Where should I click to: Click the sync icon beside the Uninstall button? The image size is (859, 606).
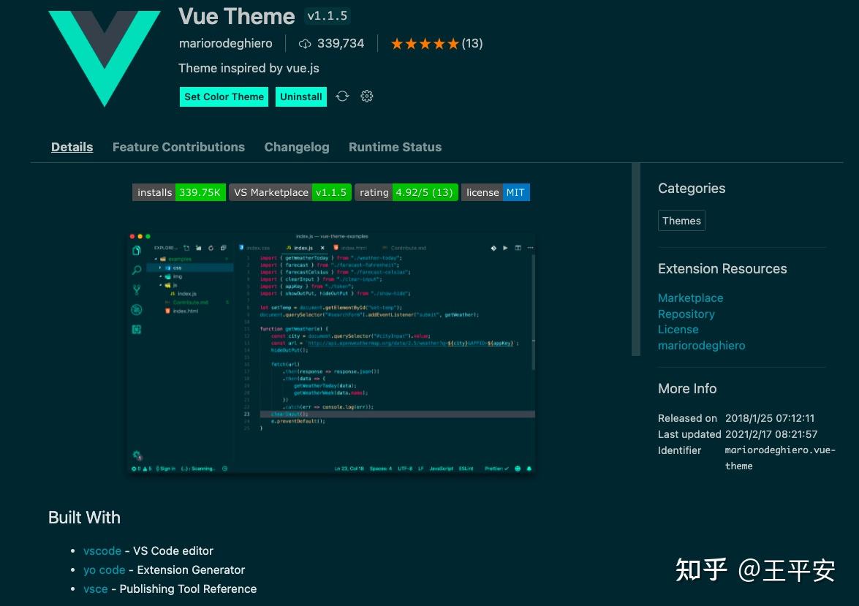(342, 96)
